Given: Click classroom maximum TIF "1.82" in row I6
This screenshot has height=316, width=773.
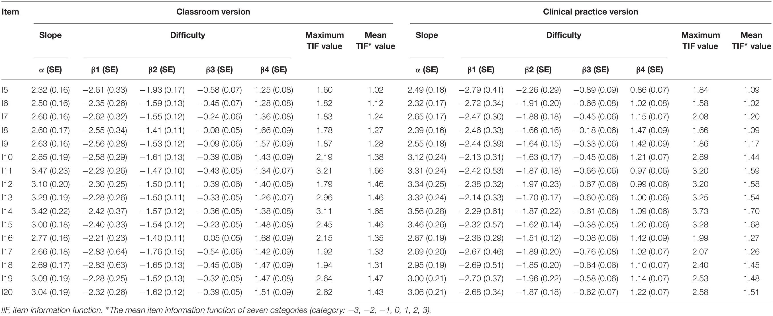Looking at the screenshot, I should (x=324, y=103).
